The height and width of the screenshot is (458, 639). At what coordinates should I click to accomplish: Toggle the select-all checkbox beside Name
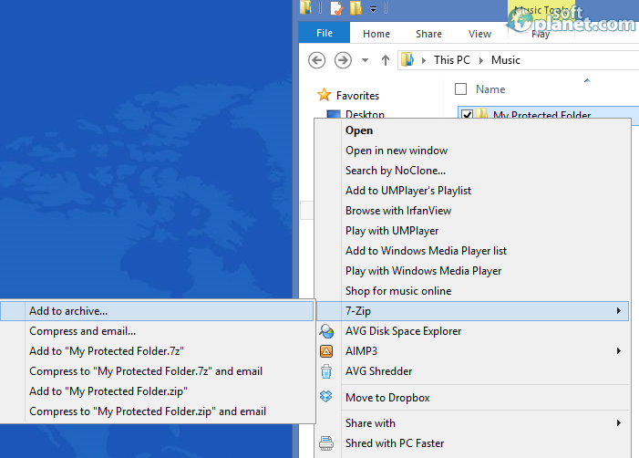click(x=460, y=88)
